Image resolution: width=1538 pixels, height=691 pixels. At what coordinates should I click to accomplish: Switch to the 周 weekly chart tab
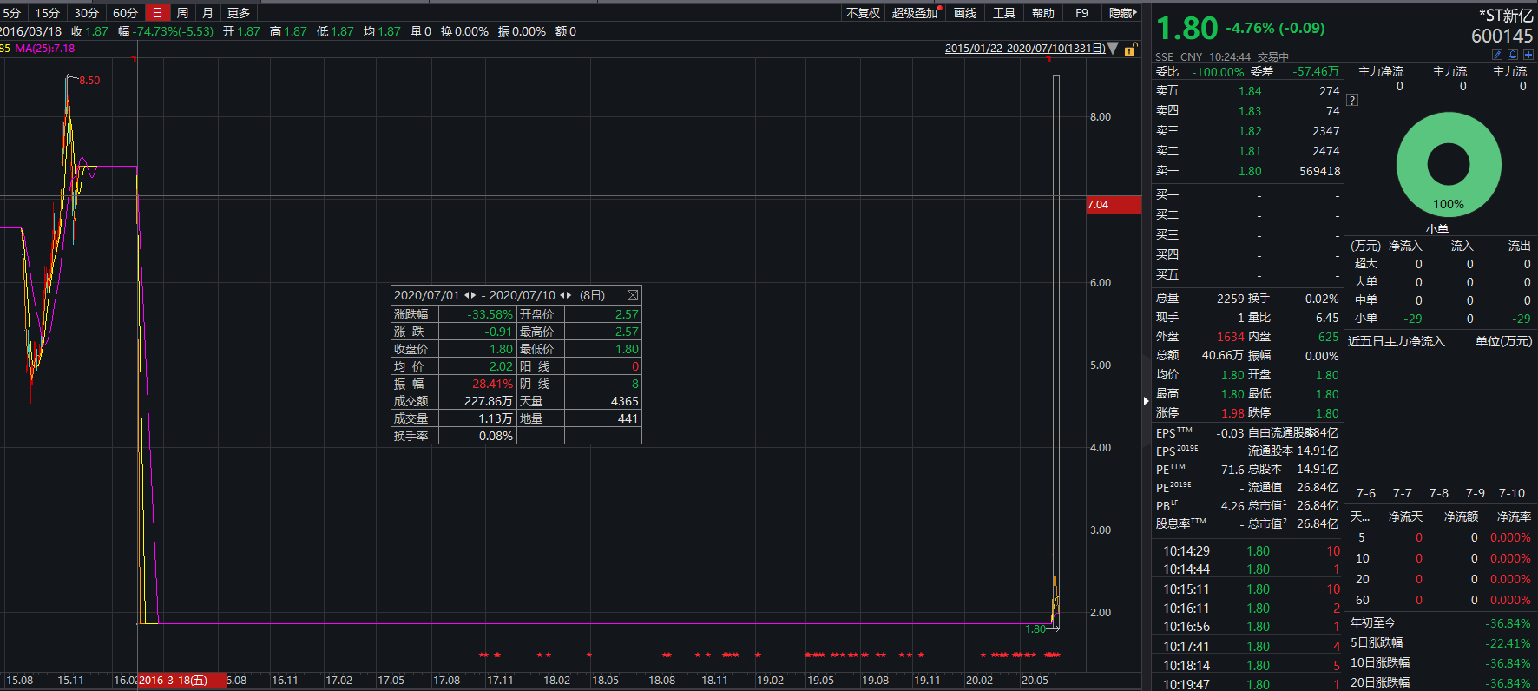point(182,13)
